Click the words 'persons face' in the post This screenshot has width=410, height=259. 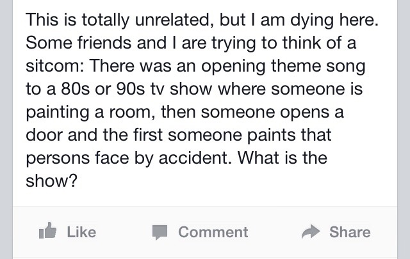pos(78,159)
